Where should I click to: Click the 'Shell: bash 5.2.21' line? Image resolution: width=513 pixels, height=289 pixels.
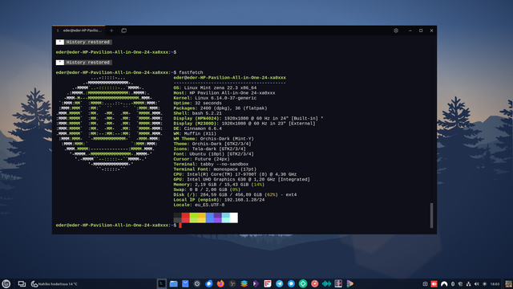[197, 113]
